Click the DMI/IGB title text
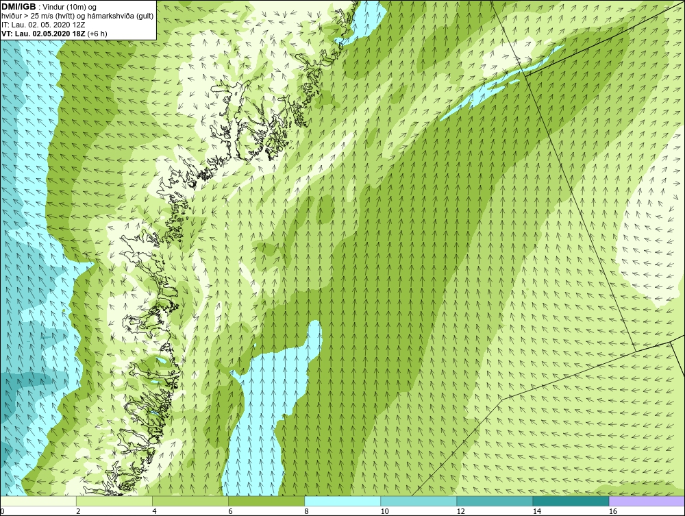The height and width of the screenshot is (516, 685). (x=18, y=7)
